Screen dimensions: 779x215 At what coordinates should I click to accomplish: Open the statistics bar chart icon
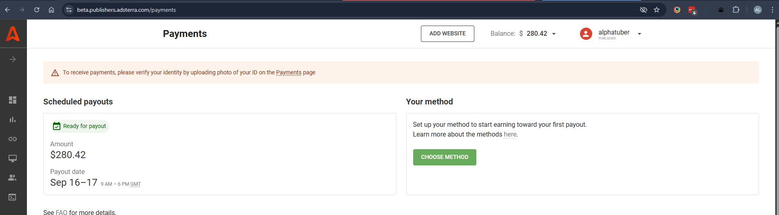(x=13, y=119)
